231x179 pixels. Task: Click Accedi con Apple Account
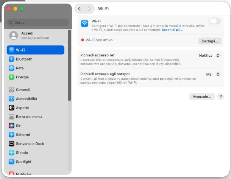35,36
